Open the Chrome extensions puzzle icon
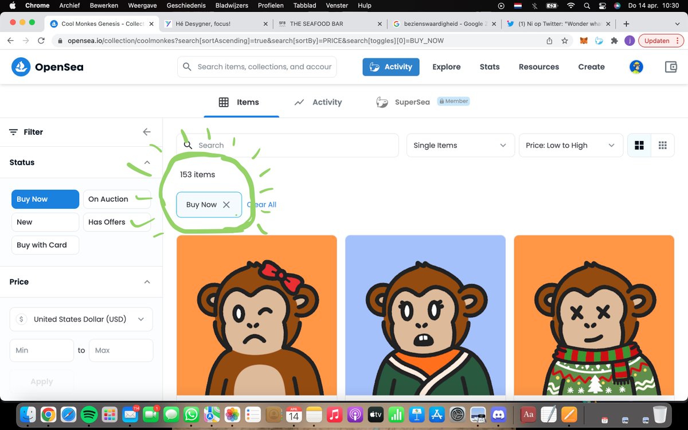Screen dimensions: 688x430 (x=615, y=41)
